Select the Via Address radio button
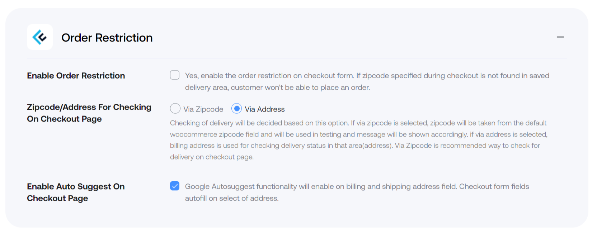 [x=236, y=108]
